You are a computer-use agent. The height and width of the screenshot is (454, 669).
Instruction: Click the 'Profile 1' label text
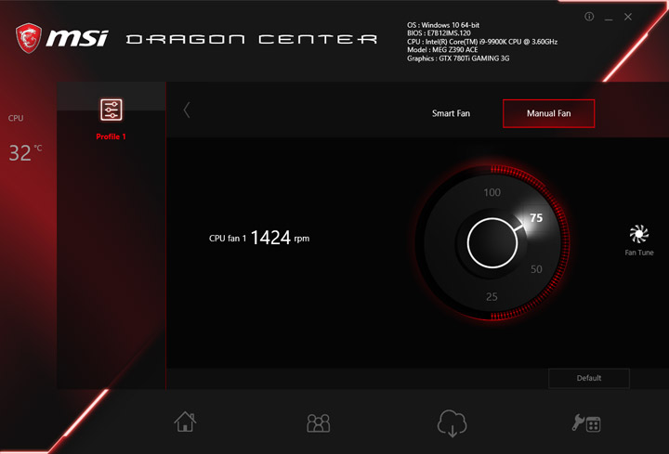click(111, 136)
